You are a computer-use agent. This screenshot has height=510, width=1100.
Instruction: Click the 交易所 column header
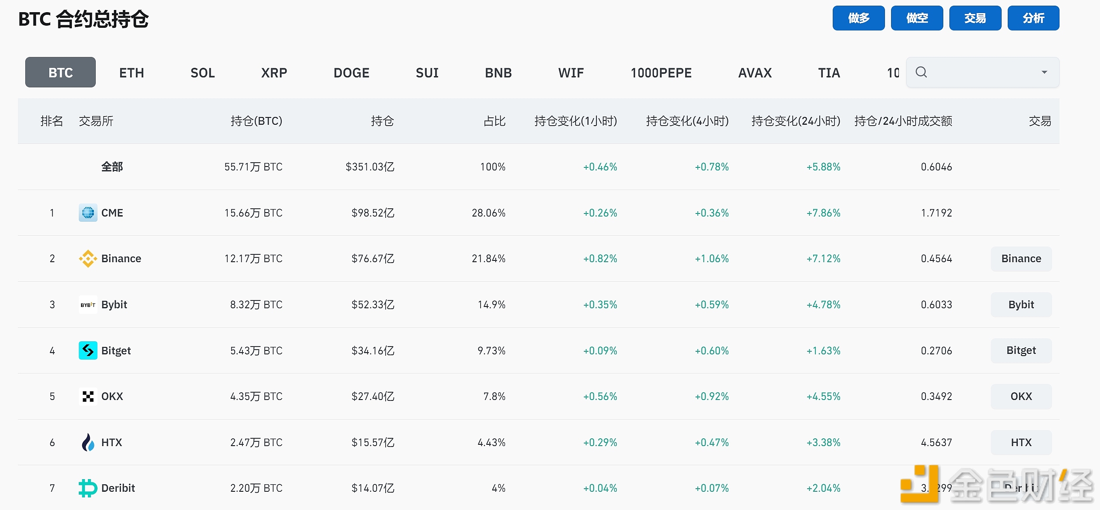pyautogui.click(x=96, y=121)
